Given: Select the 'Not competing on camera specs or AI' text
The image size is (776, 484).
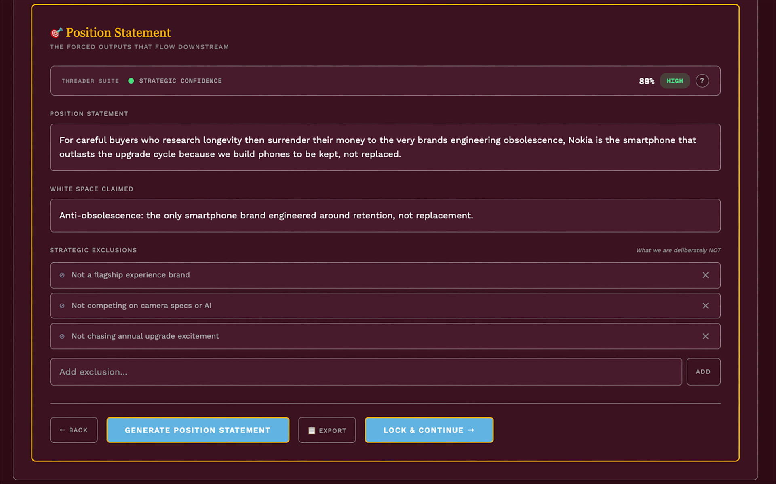Looking at the screenshot, I should click(x=141, y=306).
